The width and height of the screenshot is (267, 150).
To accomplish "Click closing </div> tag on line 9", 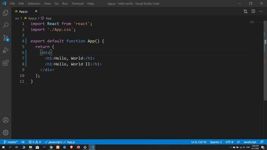I will click(x=47, y=70).
